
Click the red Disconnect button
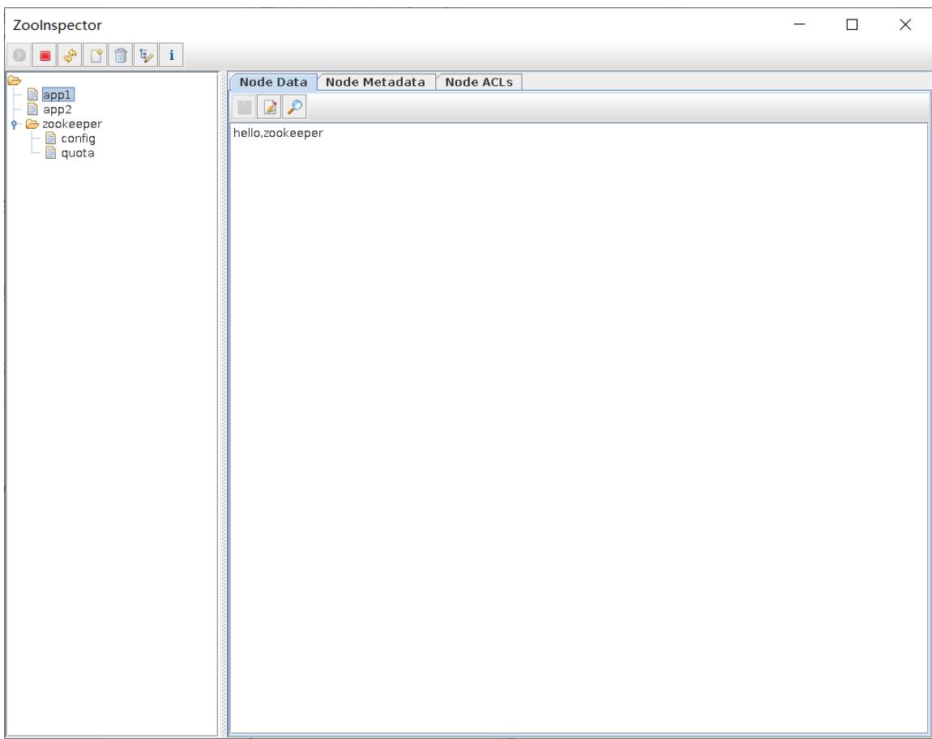(45, 55)
